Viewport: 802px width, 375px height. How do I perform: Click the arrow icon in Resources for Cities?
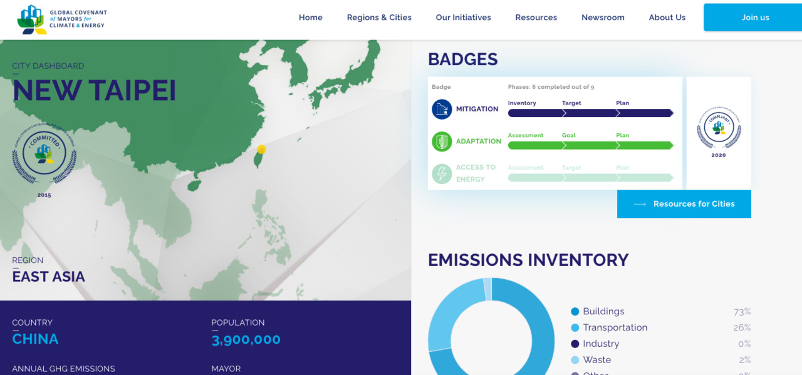click(x=640, y=204)
